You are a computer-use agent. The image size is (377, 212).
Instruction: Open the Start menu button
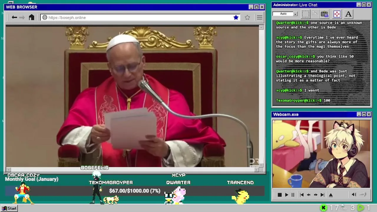pos(9,208)
